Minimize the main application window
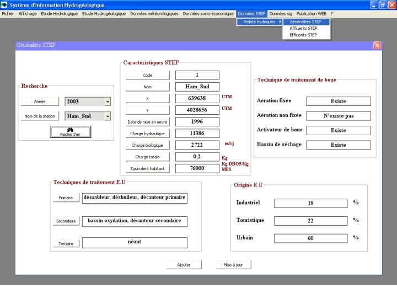The width and height of the screenshot is (397, 298). pyautogui.click(x=374, y=5)
